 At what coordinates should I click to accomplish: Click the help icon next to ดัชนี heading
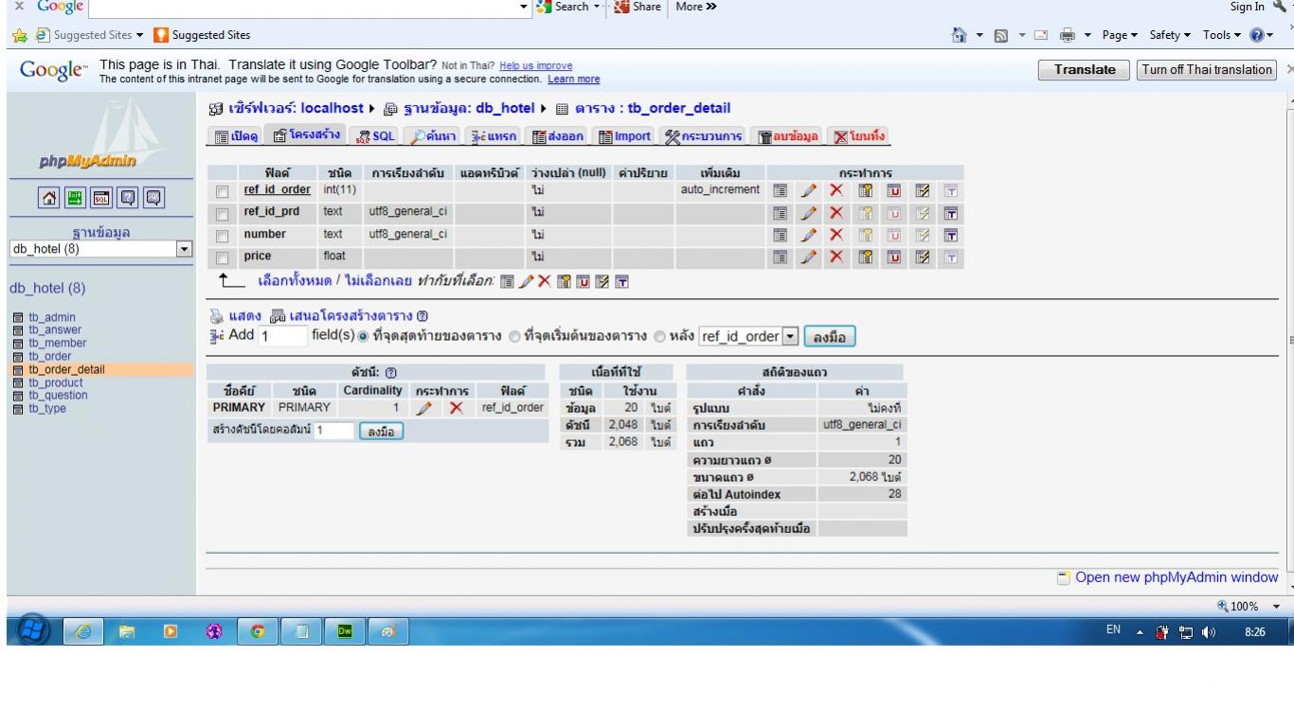[x=391, y=373]
